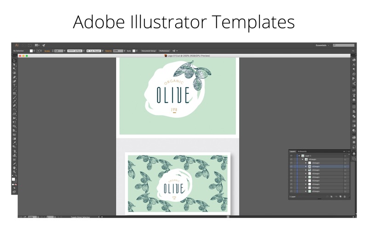Select the Column Graph tool
Viewport: 368px width, 230px height.
point(14,155)
